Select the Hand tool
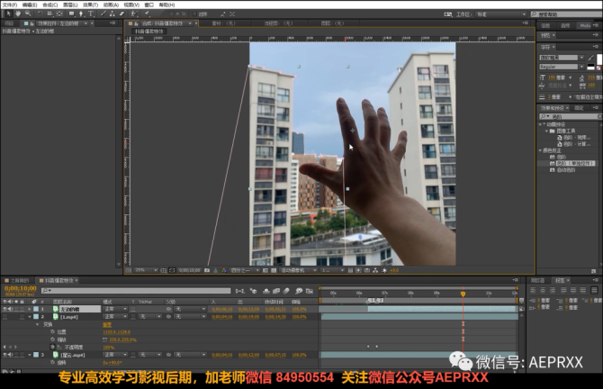This screenshot has width=603, height=389. coord(18,14)
